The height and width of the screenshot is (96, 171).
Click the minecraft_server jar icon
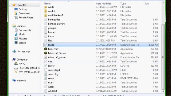point(46,57)
